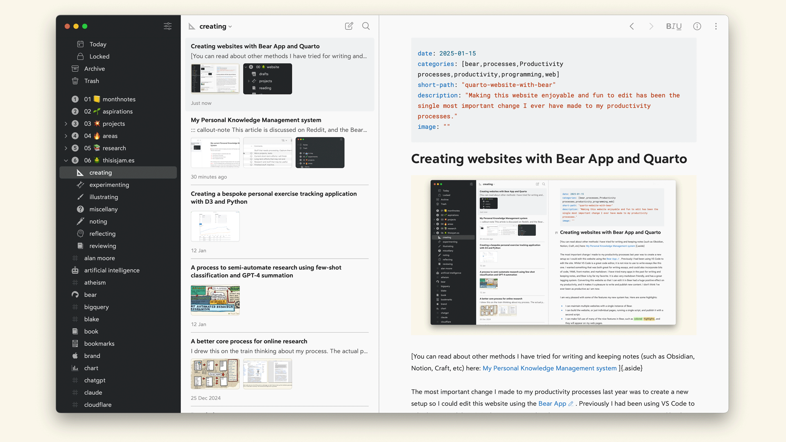Image resolution: width=786 pixels, height=442 pixels.
Task: Select the artificial intelligence tag
Action: point(111,271)
